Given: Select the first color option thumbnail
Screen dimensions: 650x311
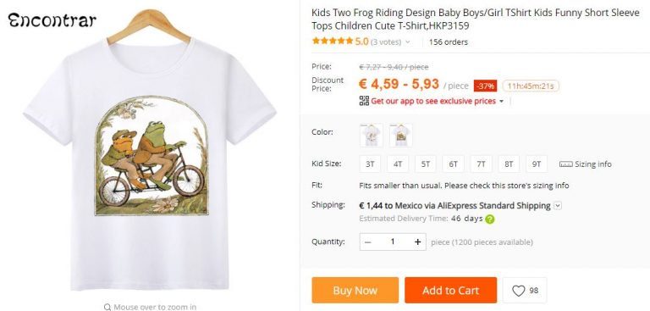Looking at the screenshot, I should click(371, 136).
